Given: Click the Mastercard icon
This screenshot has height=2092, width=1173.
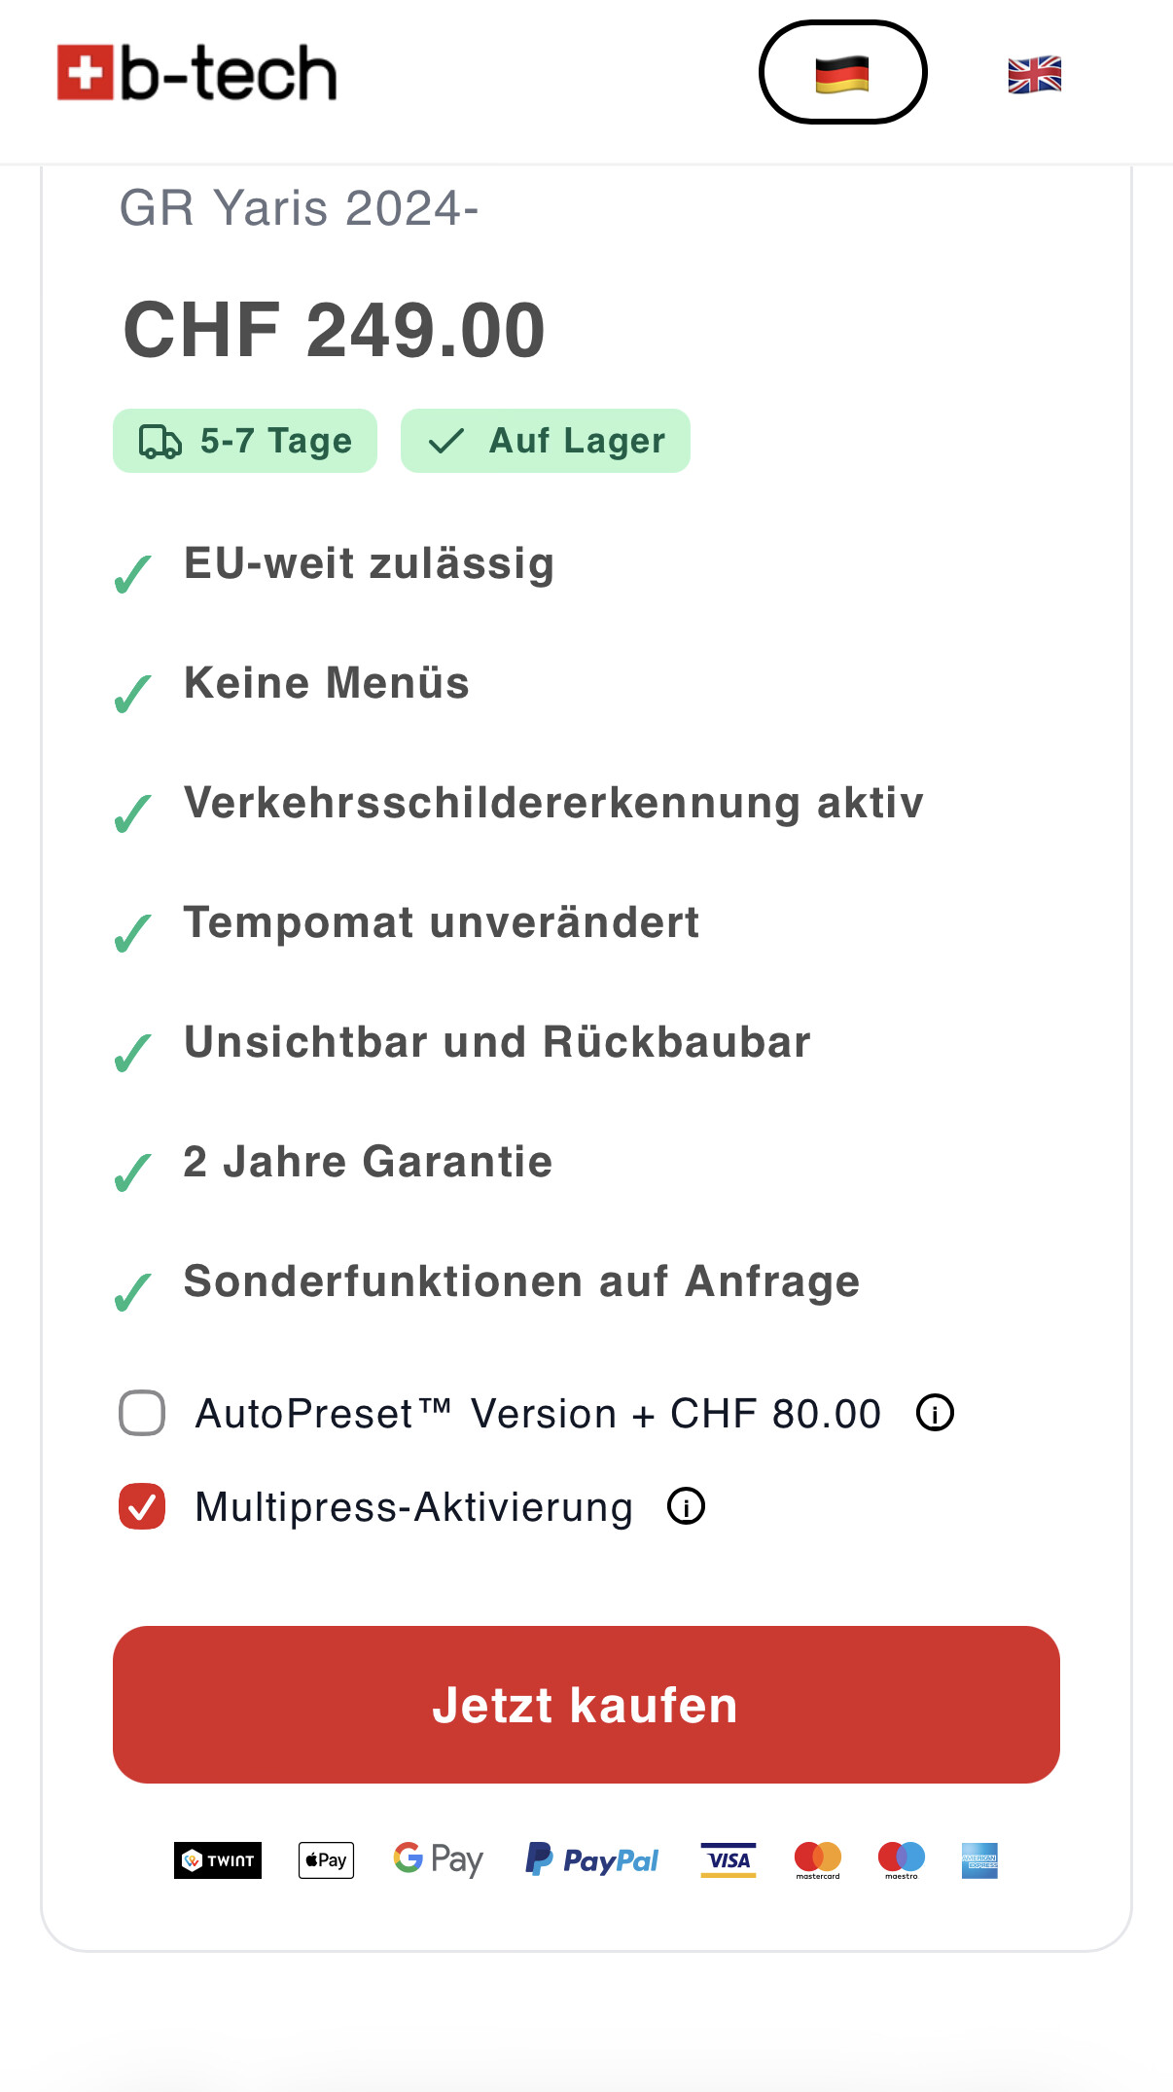Looking at the screenshot, I should (x=818, y=1860).
